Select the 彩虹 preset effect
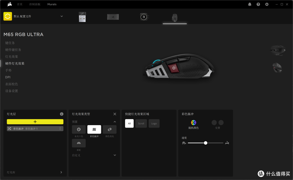Image resolution: width=293 pixels, height=180 pixels. [x=79, y=143]
